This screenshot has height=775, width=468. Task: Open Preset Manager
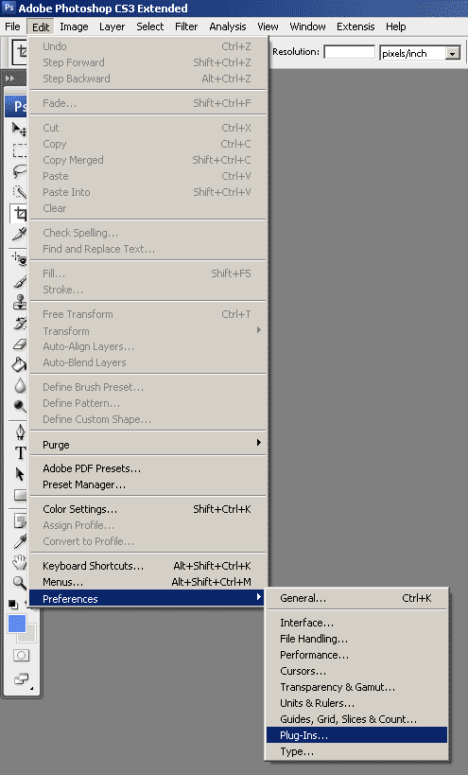click(x=147, y=484)
